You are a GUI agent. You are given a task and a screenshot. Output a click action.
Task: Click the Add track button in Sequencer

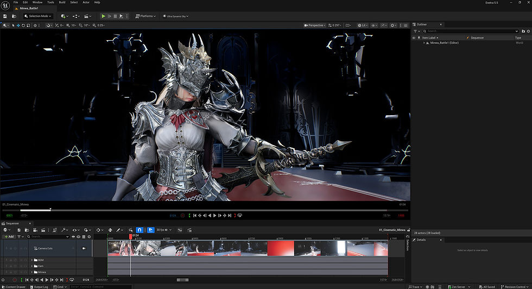pyautogui.click(x=9, y=237)
